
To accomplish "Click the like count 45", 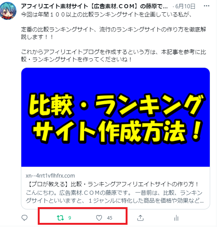I will [110, 218].
